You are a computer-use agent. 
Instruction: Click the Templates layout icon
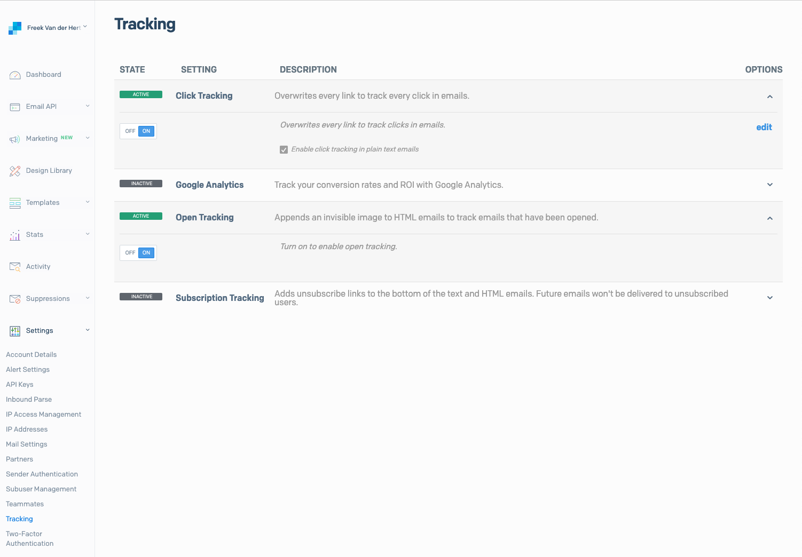pos(15,203)
